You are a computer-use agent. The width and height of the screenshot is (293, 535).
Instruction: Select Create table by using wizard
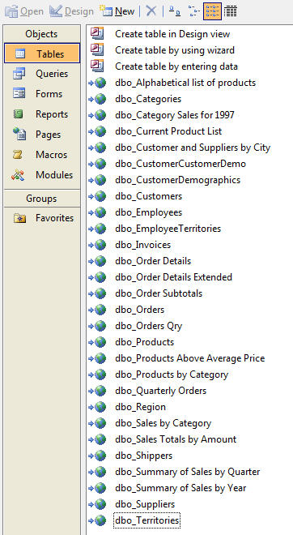point(175,50)
